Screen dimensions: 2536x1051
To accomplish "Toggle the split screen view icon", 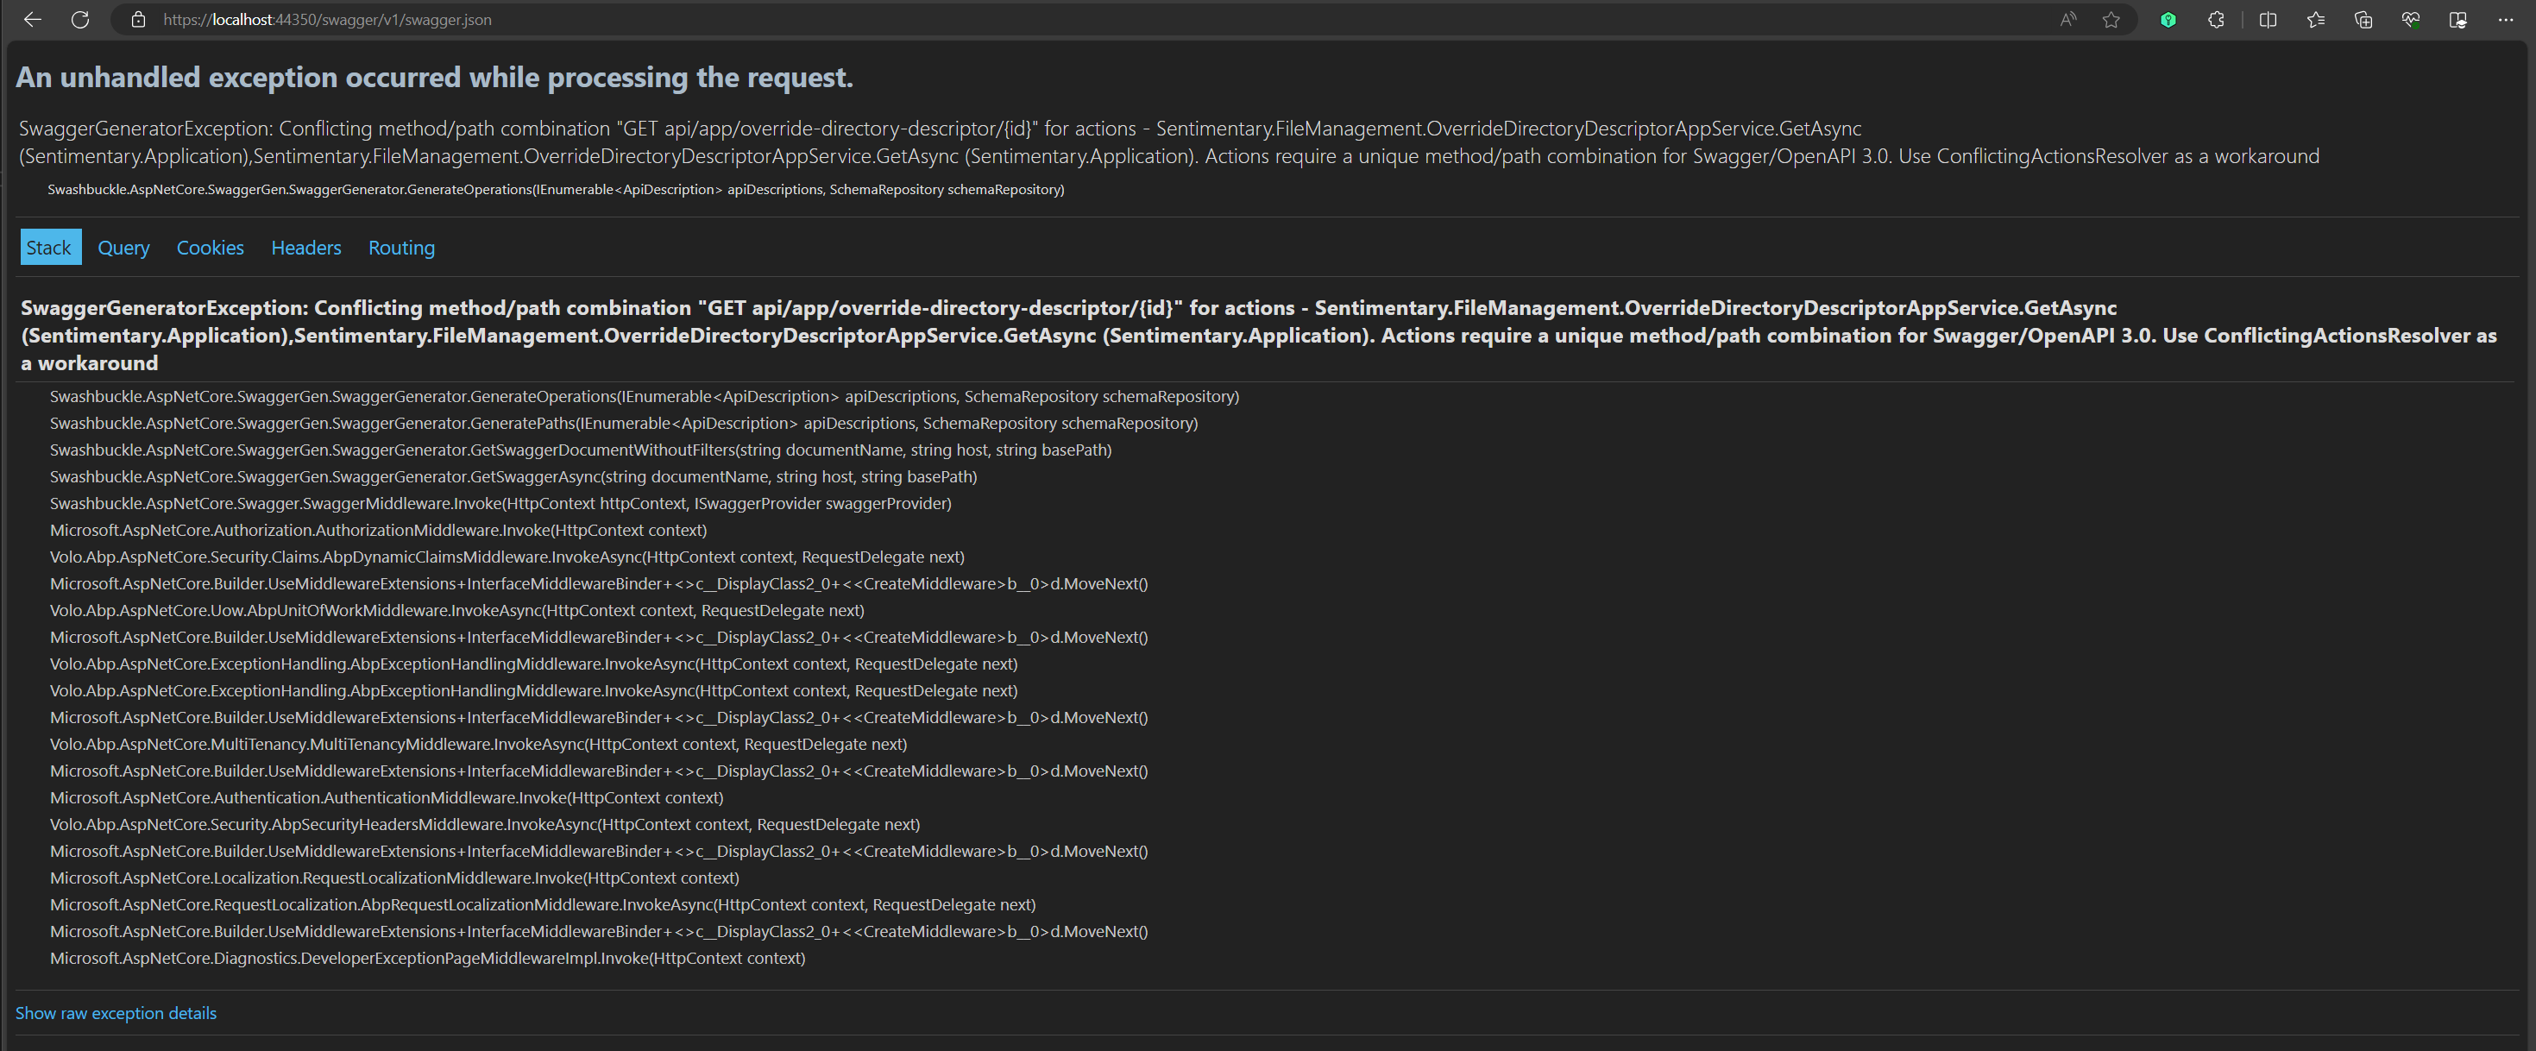I will pos(2269,20).
